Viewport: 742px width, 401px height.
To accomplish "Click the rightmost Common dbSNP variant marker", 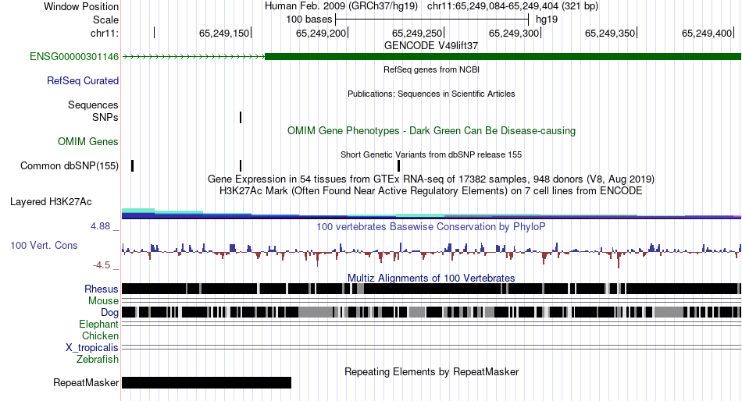I will pos(399,166).
